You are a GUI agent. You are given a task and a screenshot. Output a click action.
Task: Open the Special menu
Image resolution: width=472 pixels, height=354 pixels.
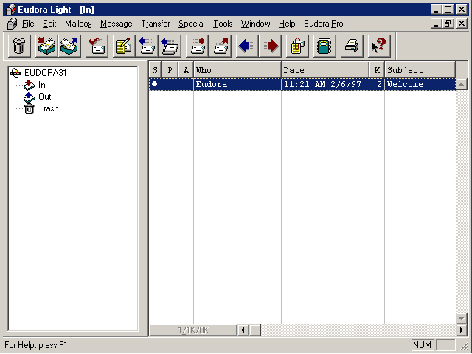pos(192,24)
